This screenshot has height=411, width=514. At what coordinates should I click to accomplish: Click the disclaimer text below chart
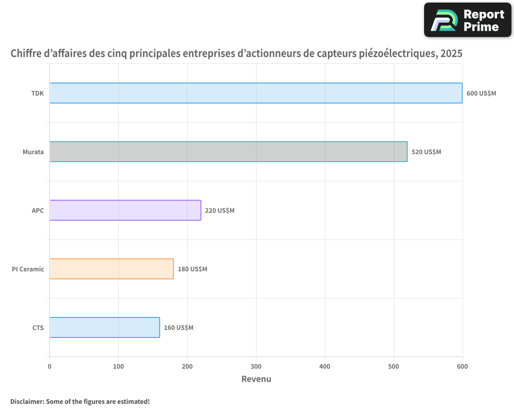(x=80, y=401)
